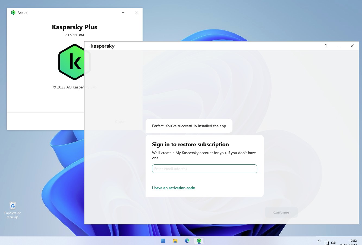
Task: Click the successfully installed the app message
Action: click(189, 126)
